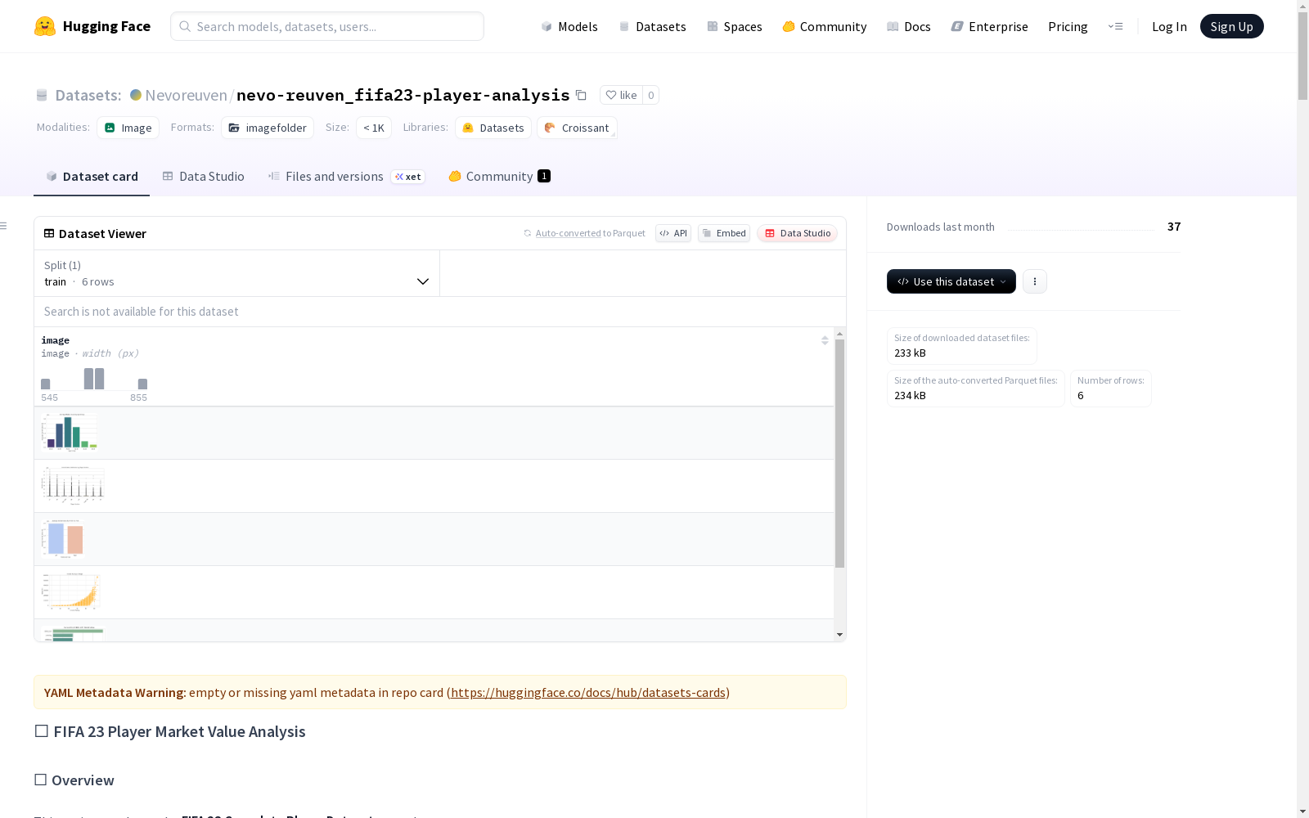The height and width of the screenshot is (818, 1309).
Task: Click the < 1K size tag
Action: 374,128
